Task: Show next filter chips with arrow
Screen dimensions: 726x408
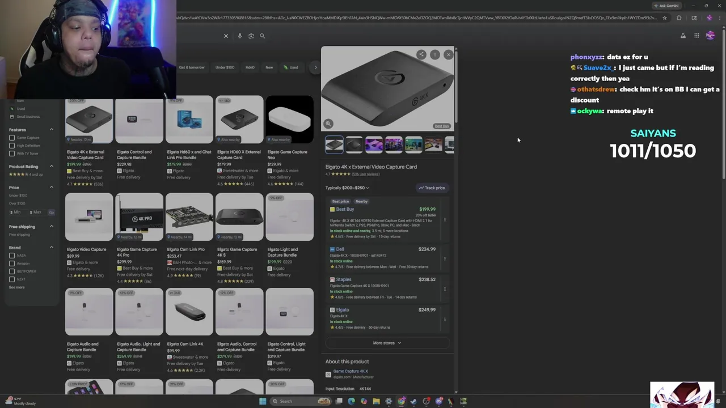Action: click(316, 67)
